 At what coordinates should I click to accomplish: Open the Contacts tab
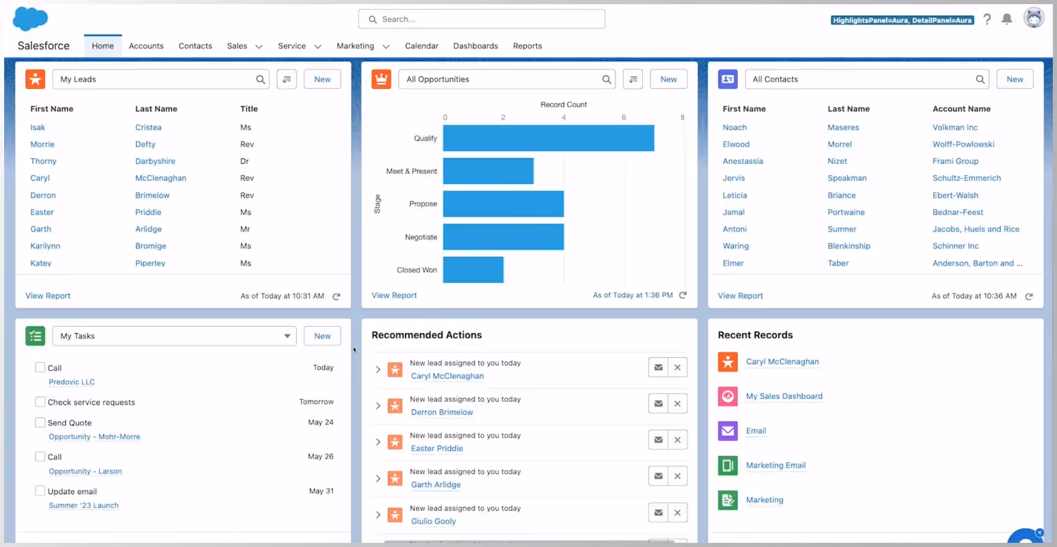coord(195,46)
